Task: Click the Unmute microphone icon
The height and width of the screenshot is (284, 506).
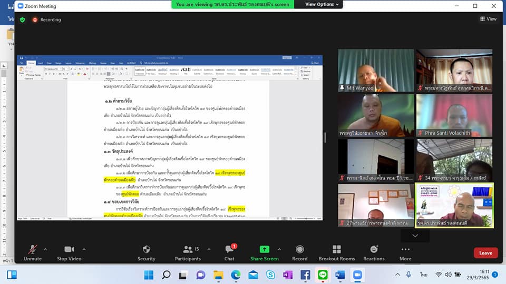Action: [x=33, y=249]
